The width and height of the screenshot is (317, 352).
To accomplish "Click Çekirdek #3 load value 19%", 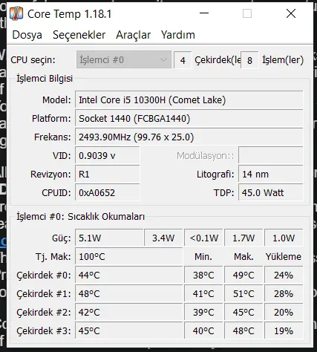I will 284,330.
